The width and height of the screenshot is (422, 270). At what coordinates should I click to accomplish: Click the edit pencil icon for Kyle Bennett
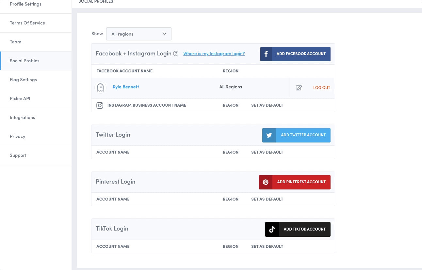pos(299,87)
